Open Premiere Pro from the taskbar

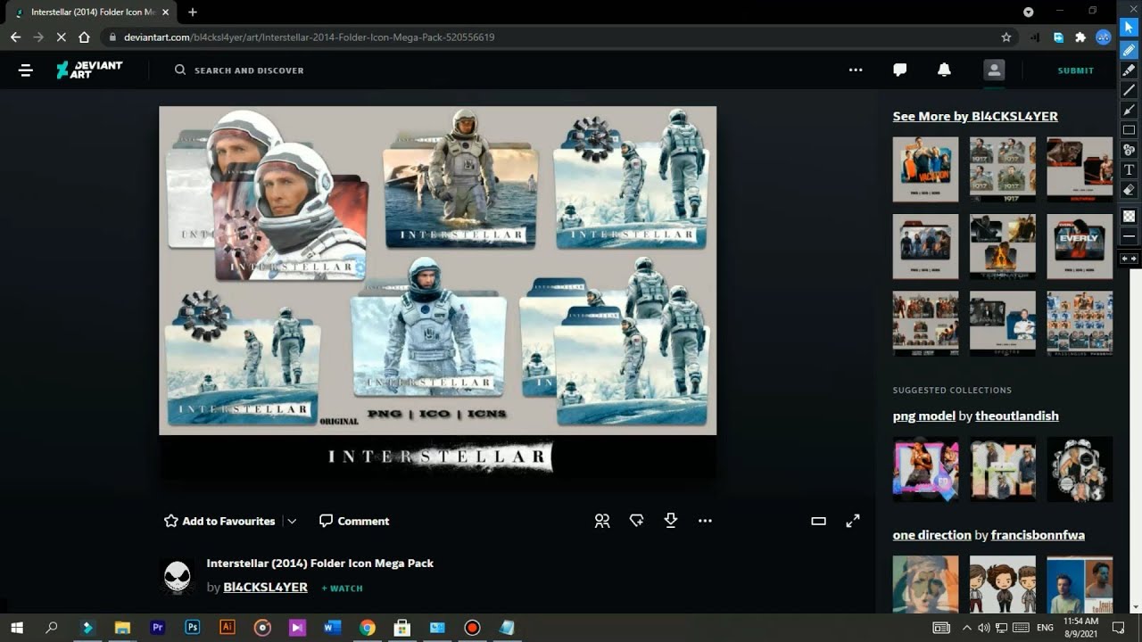(x=158, y=628)
